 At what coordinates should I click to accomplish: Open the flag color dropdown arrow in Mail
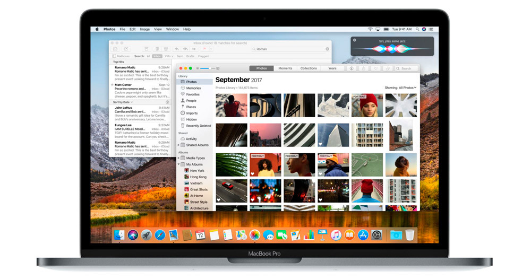pyautogui.click(x=211, y=49)
